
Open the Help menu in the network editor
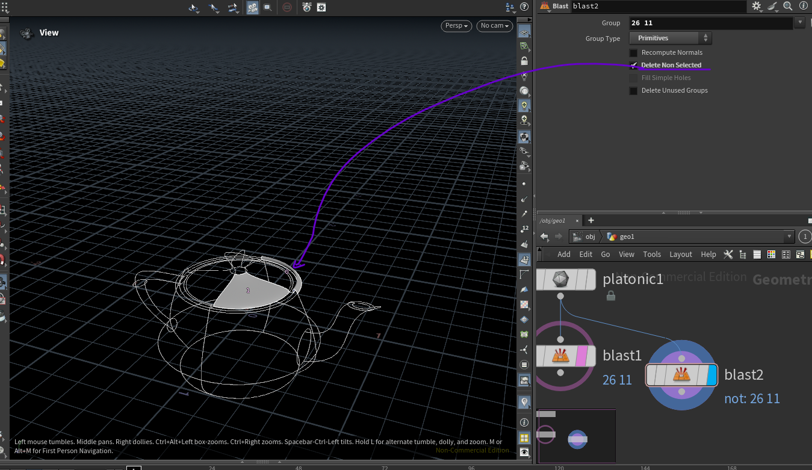pos(708,254)
